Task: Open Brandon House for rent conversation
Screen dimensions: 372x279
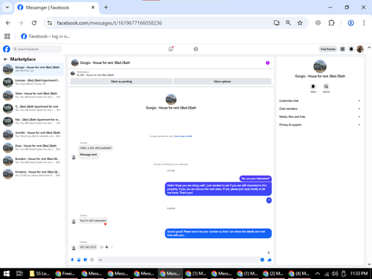Action: pyautogui.click(x=33, y=161)
